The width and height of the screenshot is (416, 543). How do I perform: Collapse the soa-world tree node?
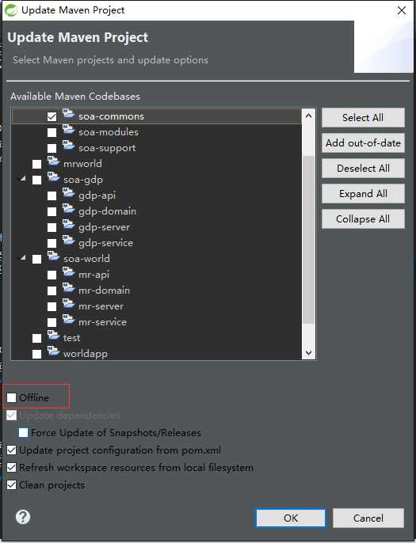coord(22,258)
